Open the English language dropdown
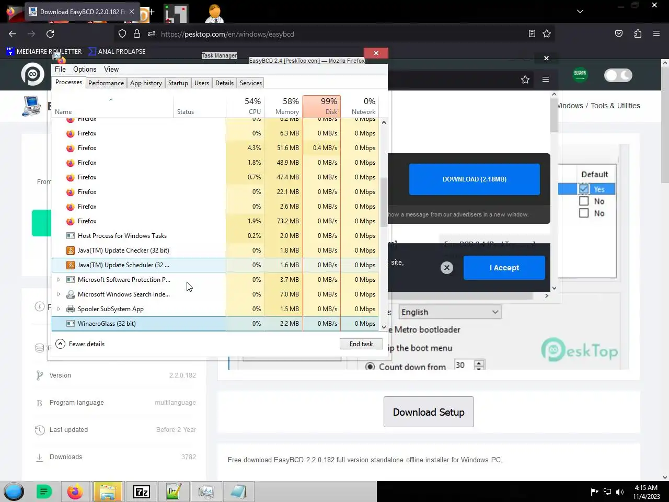This screenshot has width=669, height=502. 449,312
